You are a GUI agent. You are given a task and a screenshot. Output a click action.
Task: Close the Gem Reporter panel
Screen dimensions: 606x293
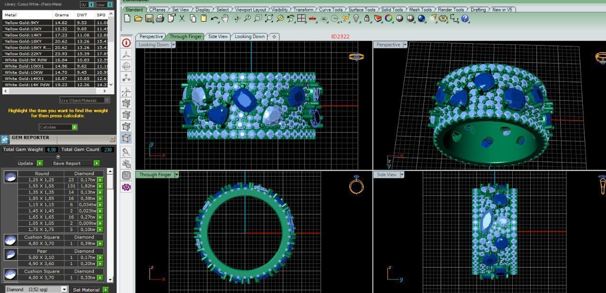tap(112, 139)
